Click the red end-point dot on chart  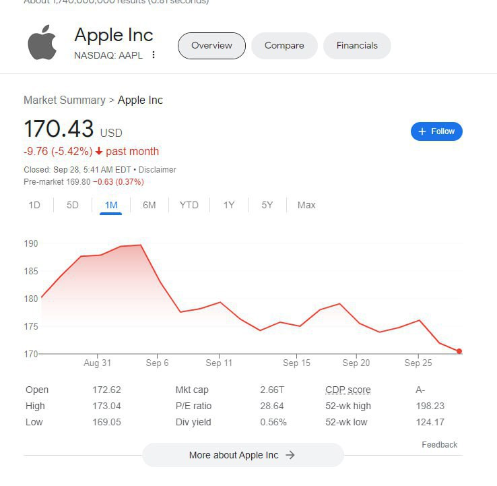(459, 351)
